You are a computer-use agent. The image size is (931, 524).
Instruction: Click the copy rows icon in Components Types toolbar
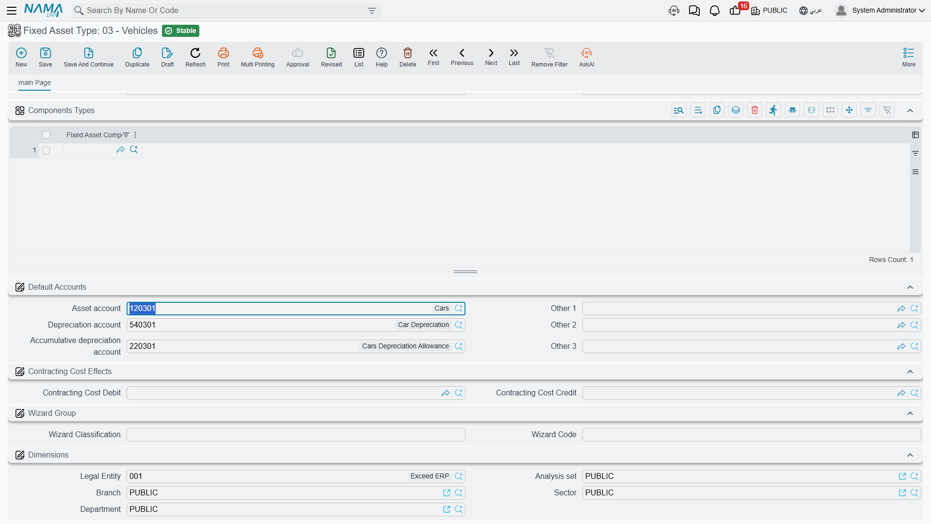click(717, 110)
